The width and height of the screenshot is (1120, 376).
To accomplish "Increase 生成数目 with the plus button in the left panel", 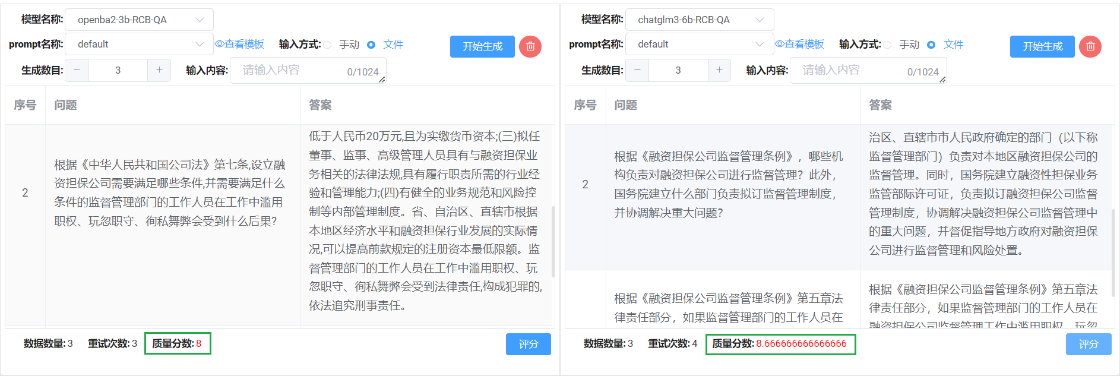I will [x=159, y=70].
